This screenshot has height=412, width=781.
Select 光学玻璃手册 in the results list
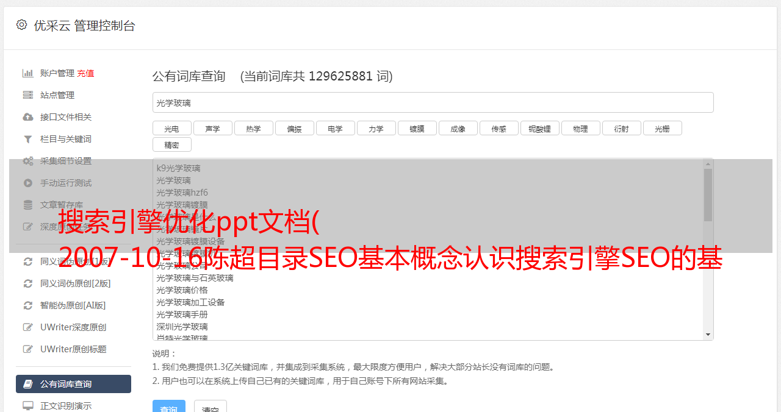point(182,314)
